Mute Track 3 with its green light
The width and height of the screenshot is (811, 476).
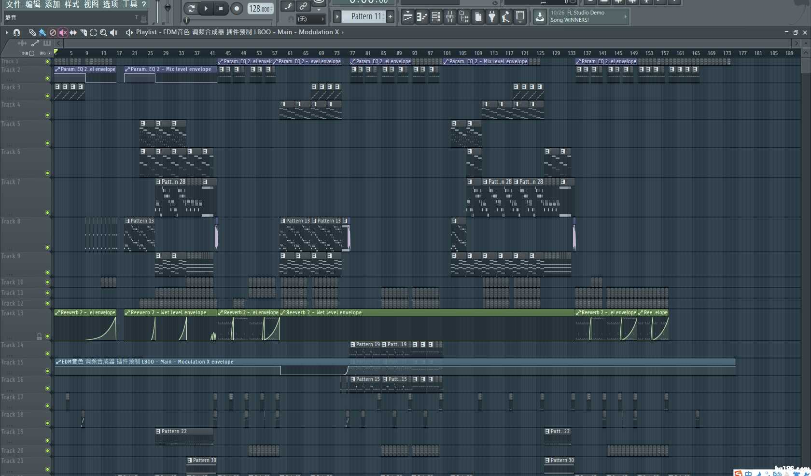47,96
